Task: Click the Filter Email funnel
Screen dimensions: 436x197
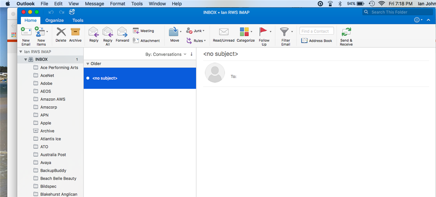Action: 284,31
